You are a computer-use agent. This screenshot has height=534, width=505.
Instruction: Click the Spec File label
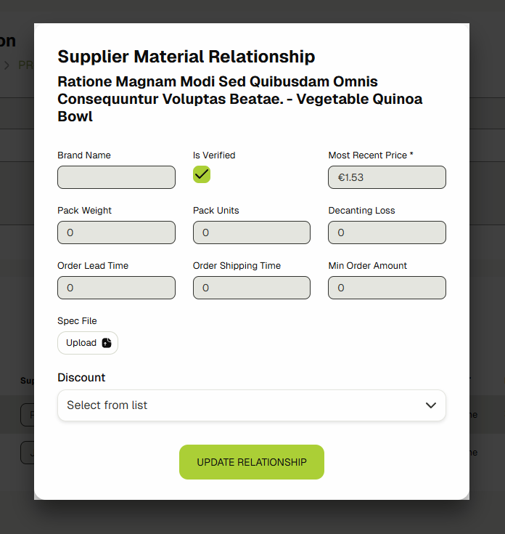[77, 321]
